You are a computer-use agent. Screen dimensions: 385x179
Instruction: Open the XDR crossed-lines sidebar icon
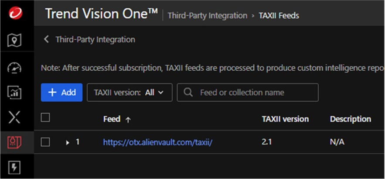[15, 117]
